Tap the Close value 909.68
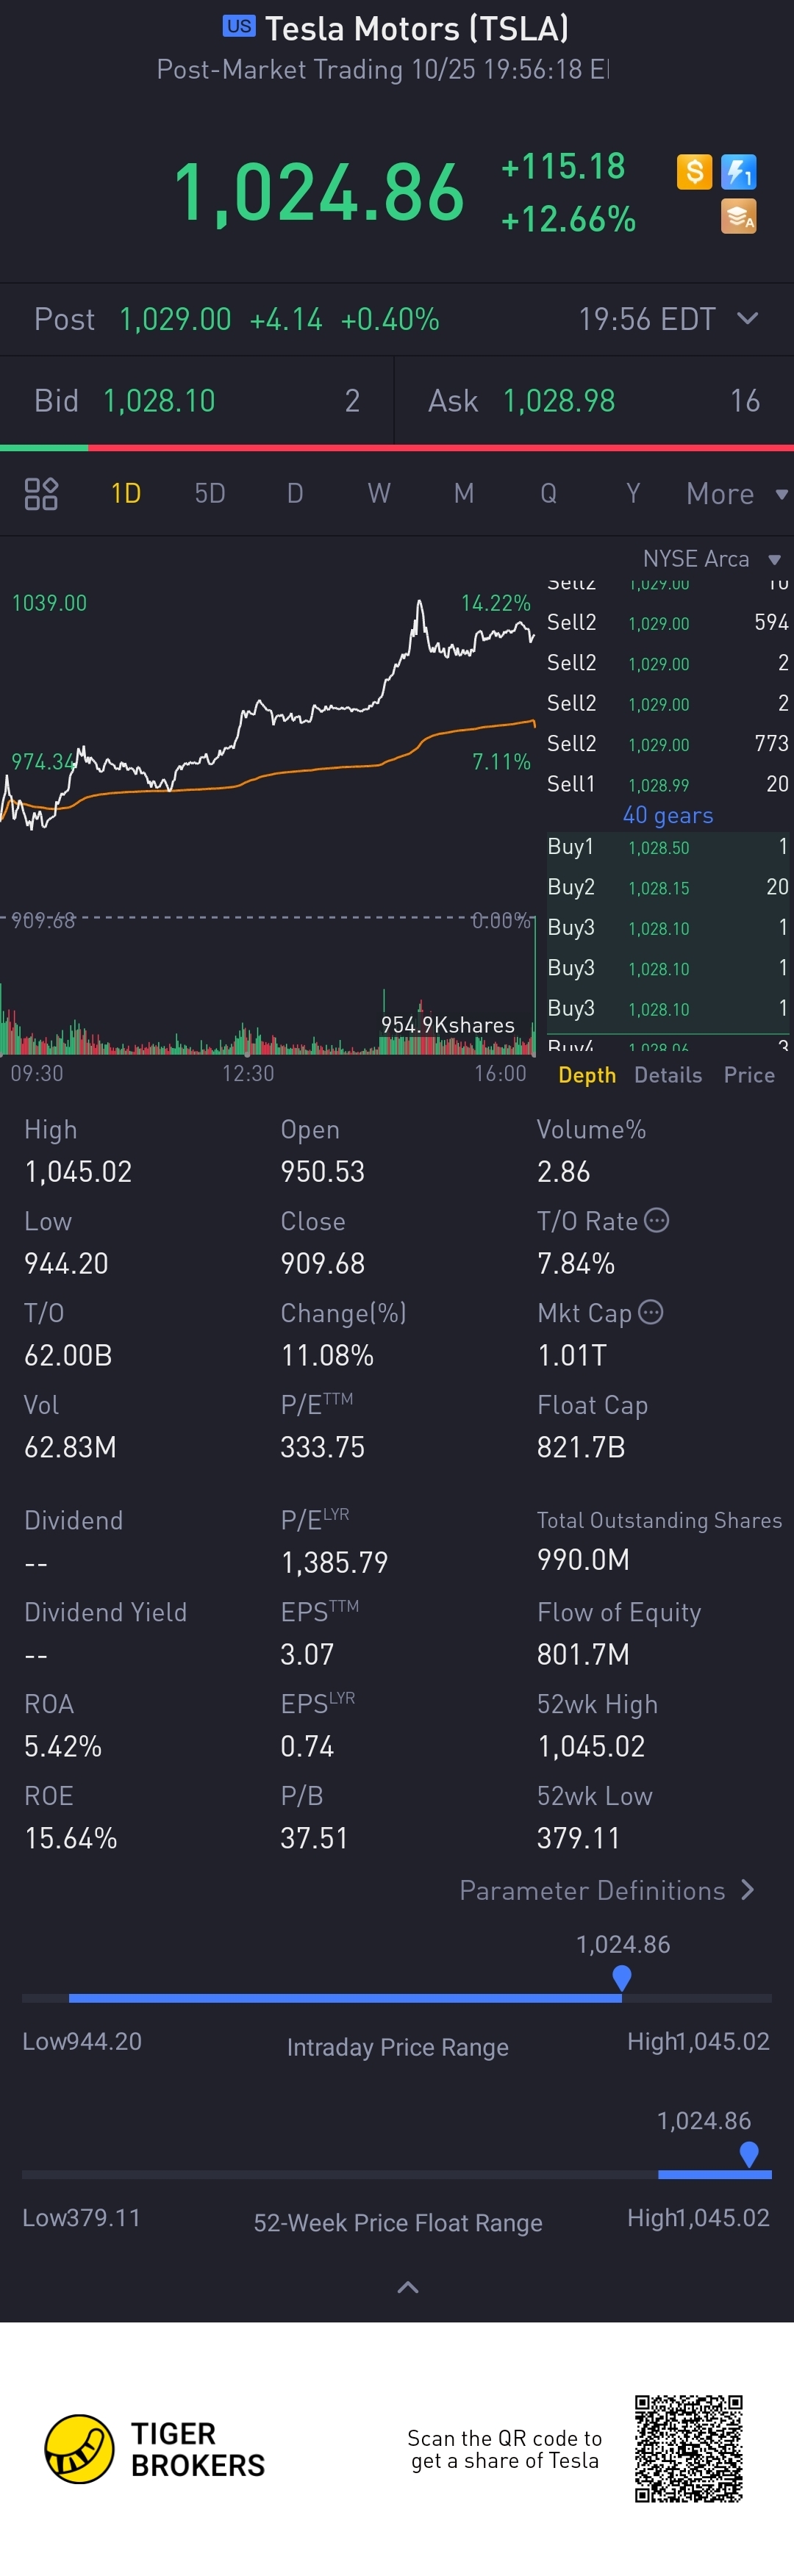This screenshot has height=2576, width=794. coord(322,1263)
